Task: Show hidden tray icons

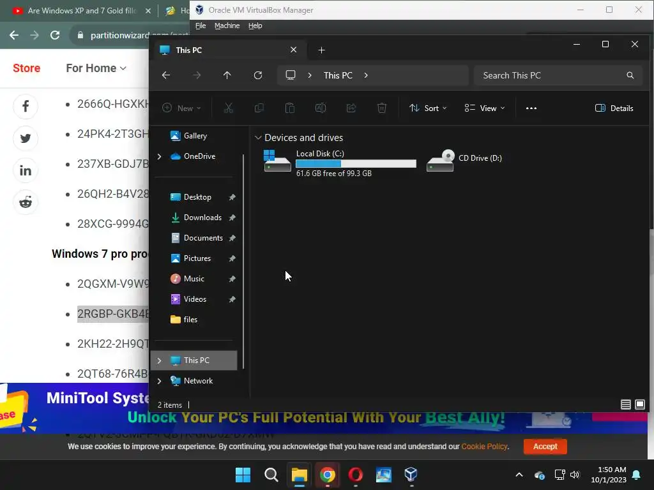Action: point(519,475)
